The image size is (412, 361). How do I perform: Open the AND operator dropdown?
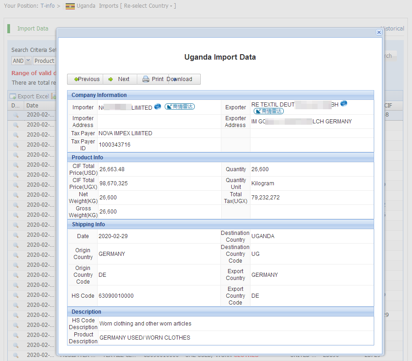point(27,61)
